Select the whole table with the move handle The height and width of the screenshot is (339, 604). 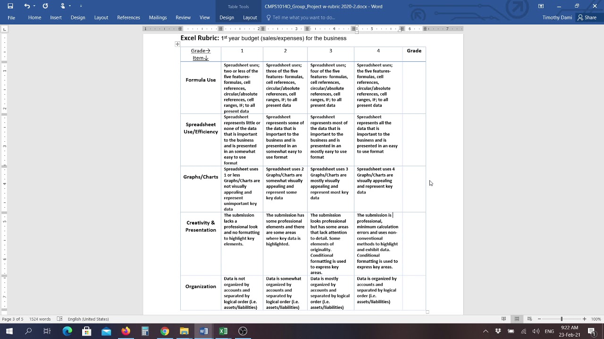[177, 44]
